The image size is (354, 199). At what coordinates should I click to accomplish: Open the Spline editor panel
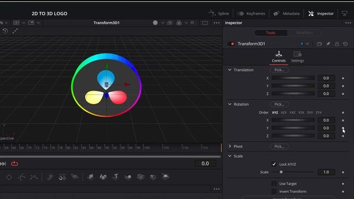pyautogui.click(x=218, y=13)
